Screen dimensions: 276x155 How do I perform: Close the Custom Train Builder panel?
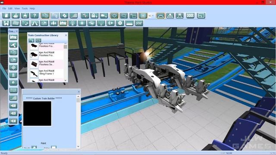(79, 92)
